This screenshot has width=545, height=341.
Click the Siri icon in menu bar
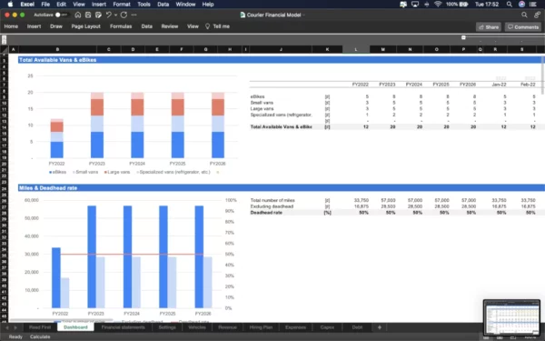pyautogui.click(x=521, y=5)
